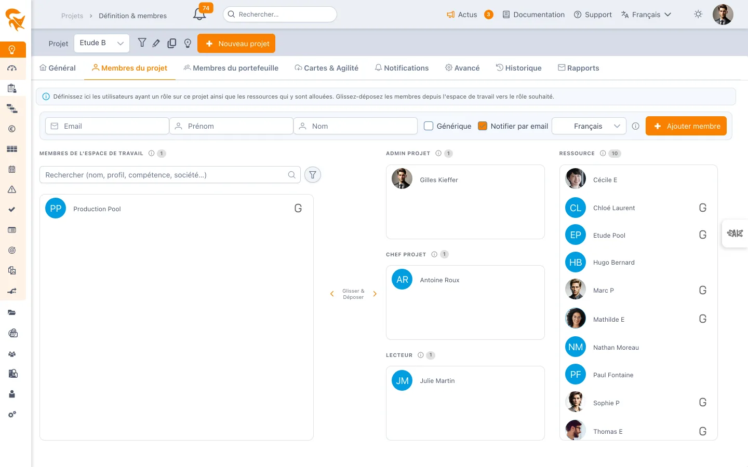748x467 pixels.
Task: Open the dashboard gauge icon in sidebar
Action: click(12, 68)
